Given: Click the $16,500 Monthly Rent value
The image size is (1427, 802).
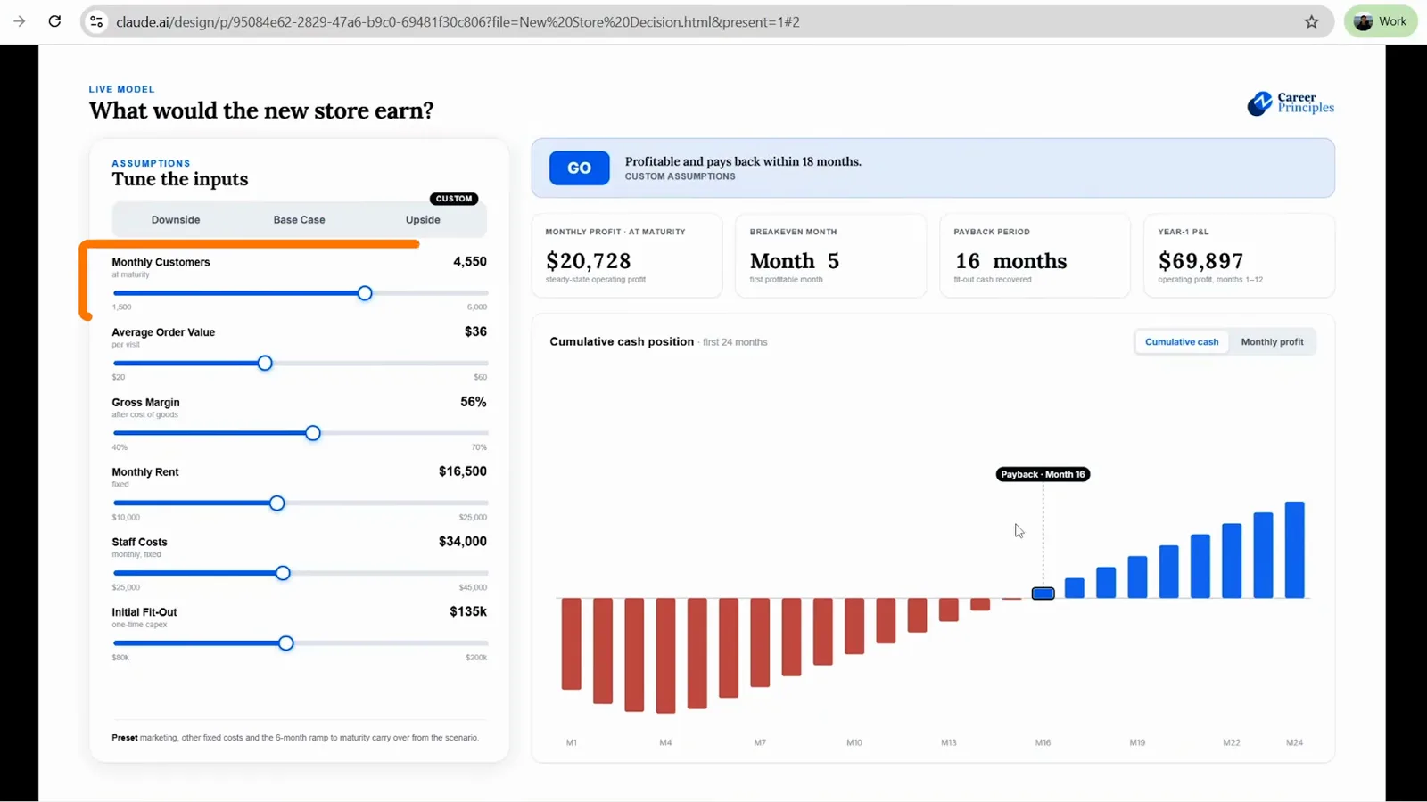Looking at the screenshot, I should point(463,471).
